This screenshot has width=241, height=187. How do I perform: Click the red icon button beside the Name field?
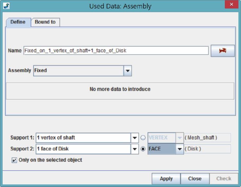(x=223, y=51)
